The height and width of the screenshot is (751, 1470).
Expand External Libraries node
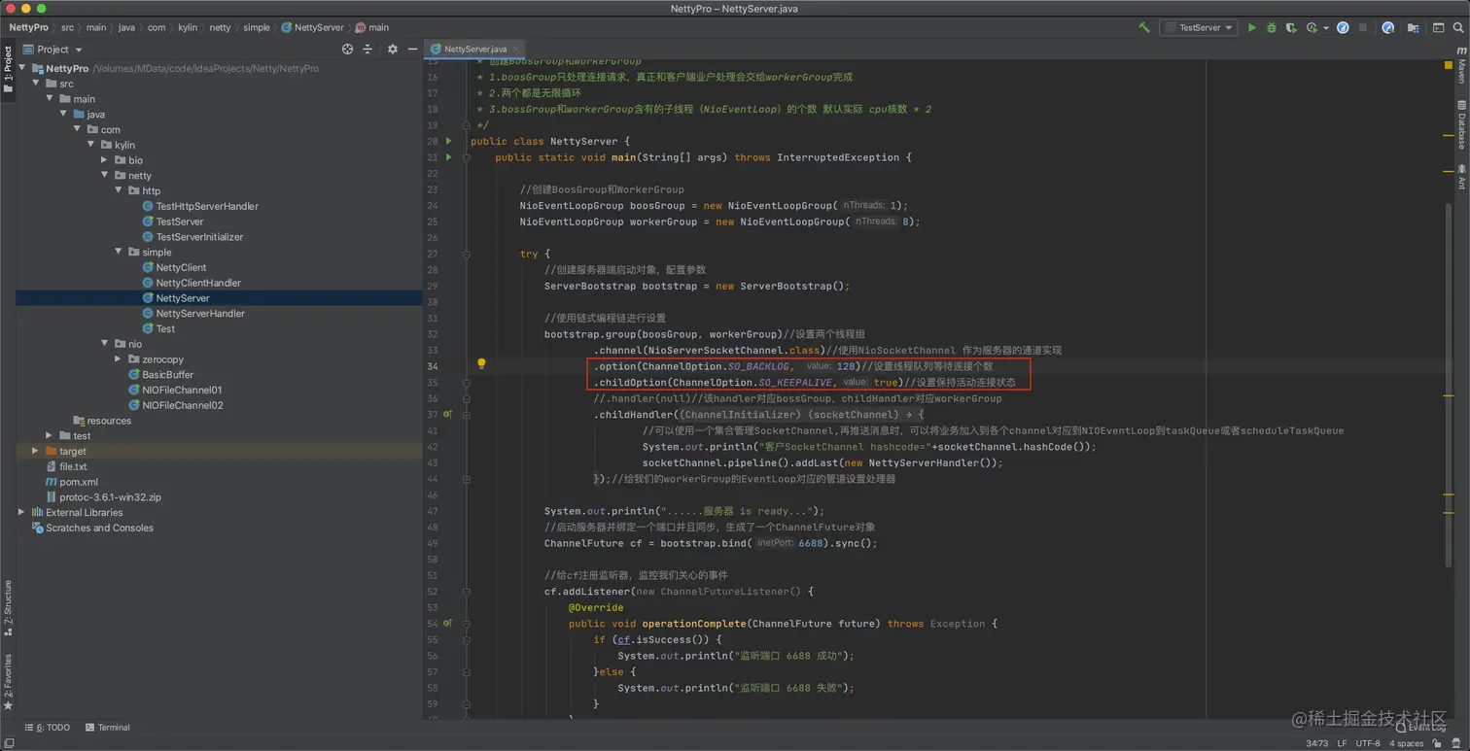point(21,512)
